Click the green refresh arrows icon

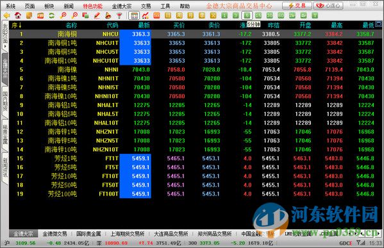(x=52, y=15)
